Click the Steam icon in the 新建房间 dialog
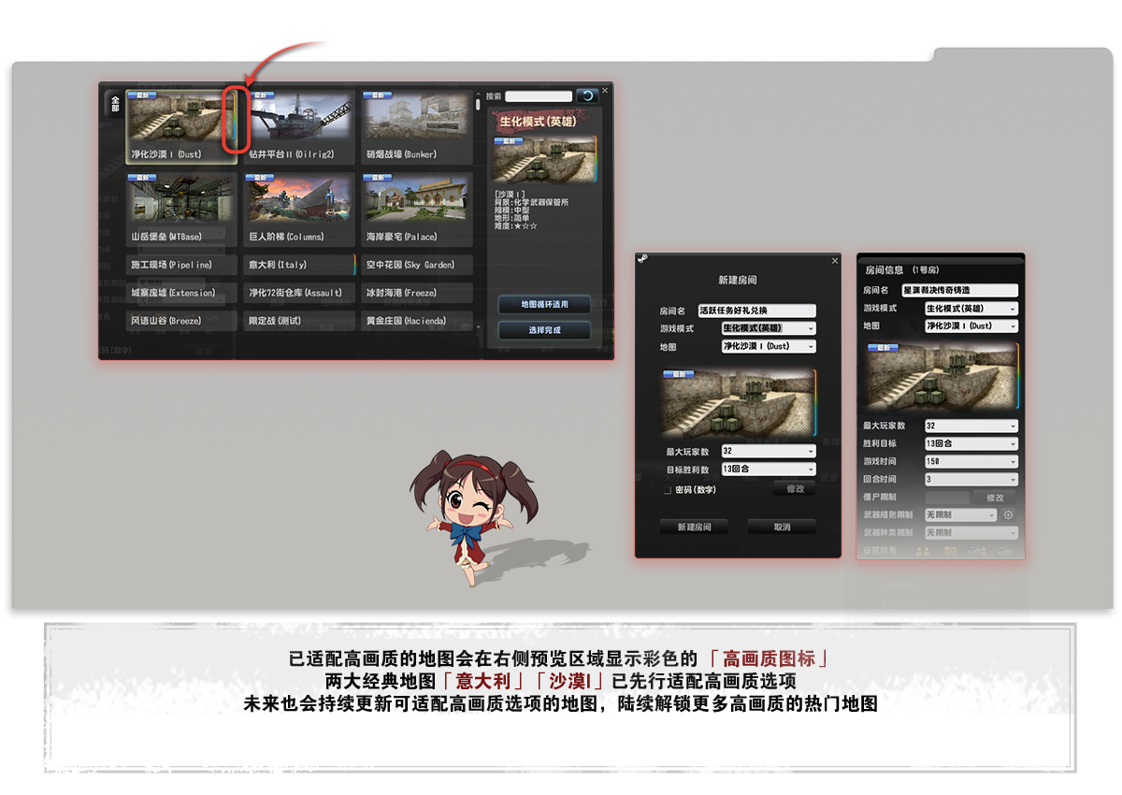 click(642, 259)
